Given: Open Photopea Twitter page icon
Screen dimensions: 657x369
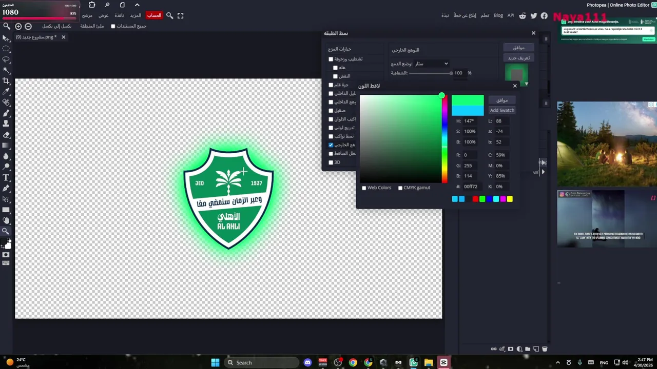Looking at the screenshot, I should (534, 16).
